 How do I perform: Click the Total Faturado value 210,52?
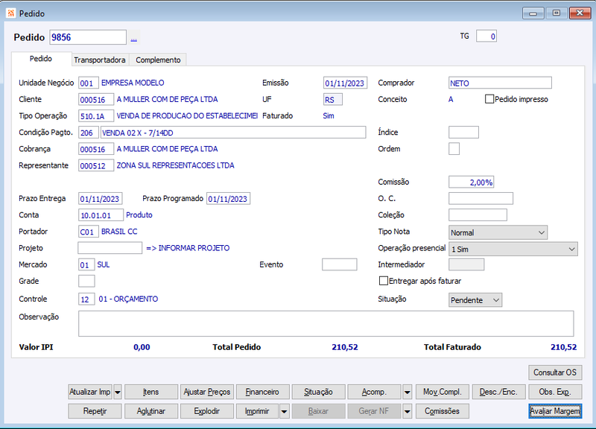[x=563, y=347]
